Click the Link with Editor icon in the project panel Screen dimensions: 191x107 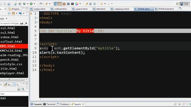[20, 13]
